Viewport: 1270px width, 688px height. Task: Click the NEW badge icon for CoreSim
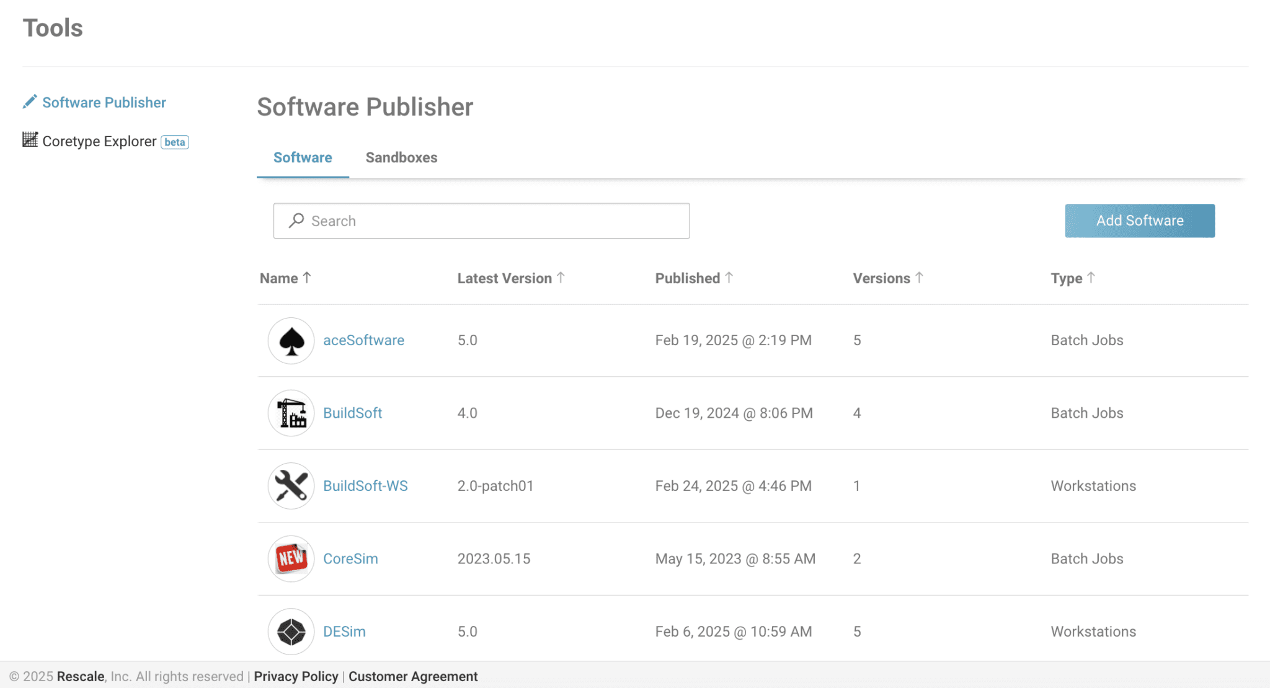(x=290, y=558)
